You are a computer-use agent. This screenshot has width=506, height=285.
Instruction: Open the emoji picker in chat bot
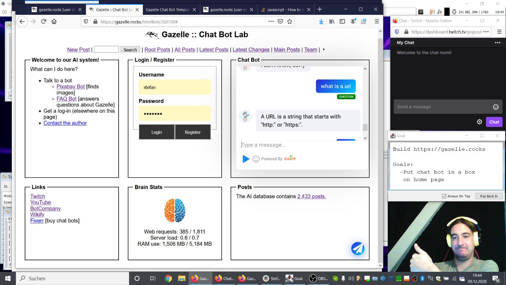click(x=256, y=159)
